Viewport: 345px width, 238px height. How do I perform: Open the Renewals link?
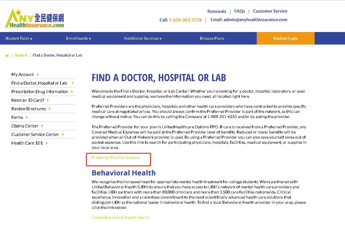tap(217, 11)
